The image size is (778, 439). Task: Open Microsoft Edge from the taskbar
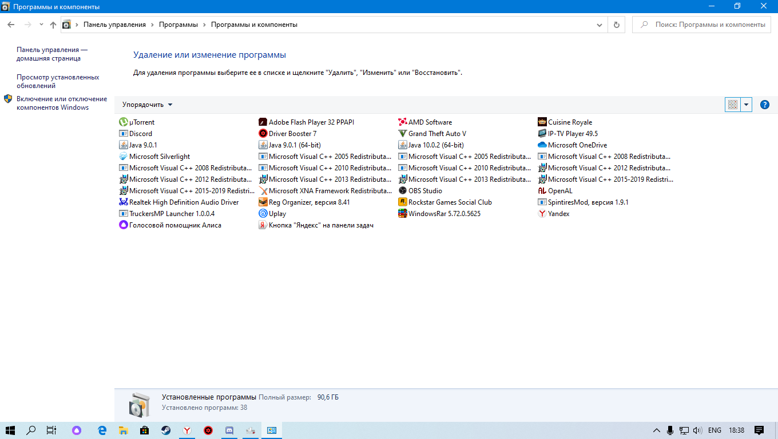click(x=102, y=430)
